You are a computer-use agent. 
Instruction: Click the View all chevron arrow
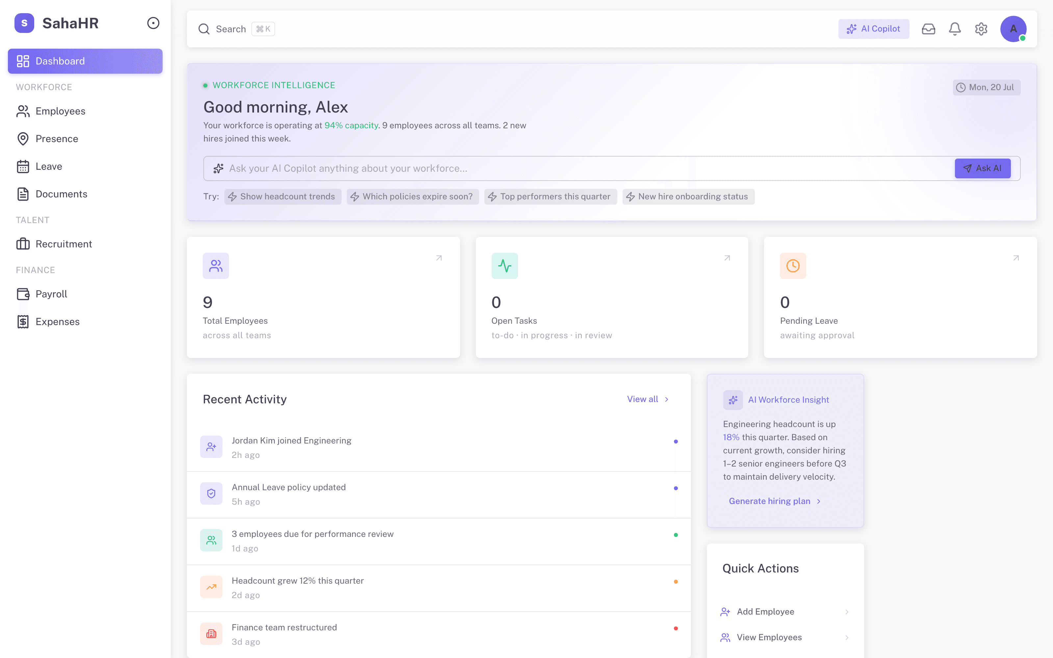pos(667,399)
